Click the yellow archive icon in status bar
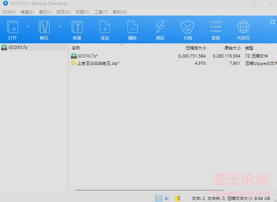Viewport: 277px width, 202px height. coord(178,198)
